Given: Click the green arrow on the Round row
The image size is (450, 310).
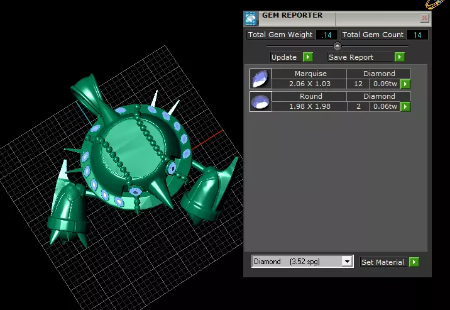Looking at the screenshot, I should [405, 107].
